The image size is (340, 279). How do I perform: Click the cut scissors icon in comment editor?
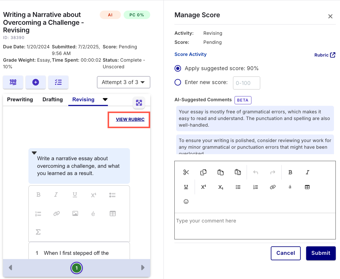point(186,172)
